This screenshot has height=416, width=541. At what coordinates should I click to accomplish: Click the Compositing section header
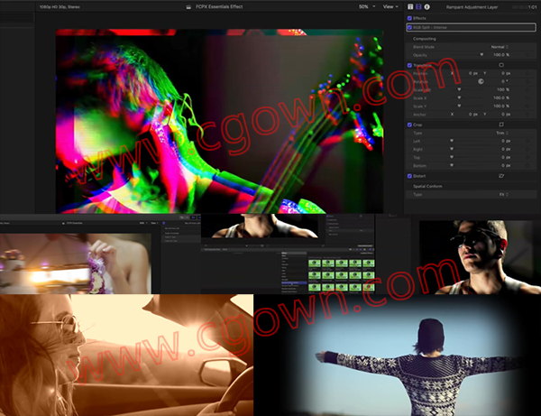click(x=432, y=38)
